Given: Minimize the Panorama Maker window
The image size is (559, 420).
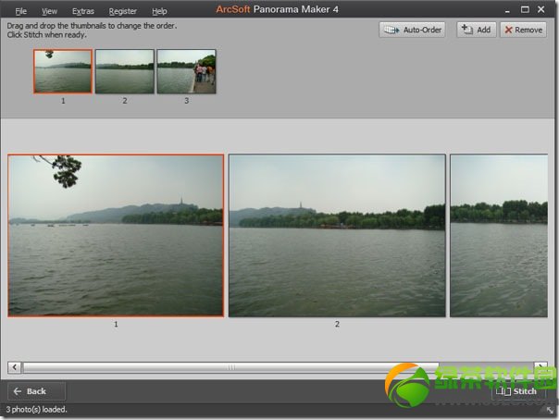Looking at the screenshot, I should coord(507,11).
